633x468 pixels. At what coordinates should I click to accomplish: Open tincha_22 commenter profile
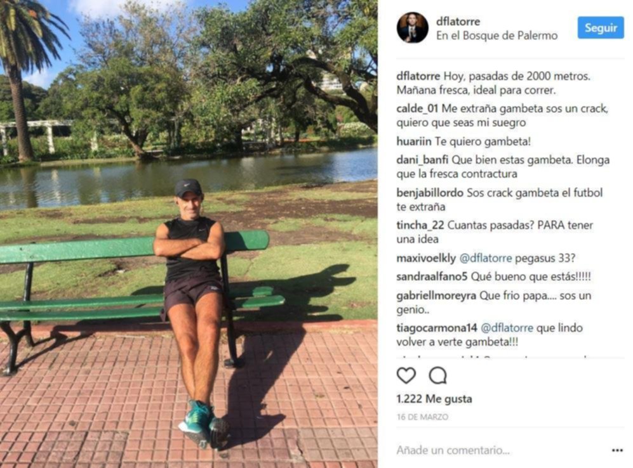[x=420, y=225]
